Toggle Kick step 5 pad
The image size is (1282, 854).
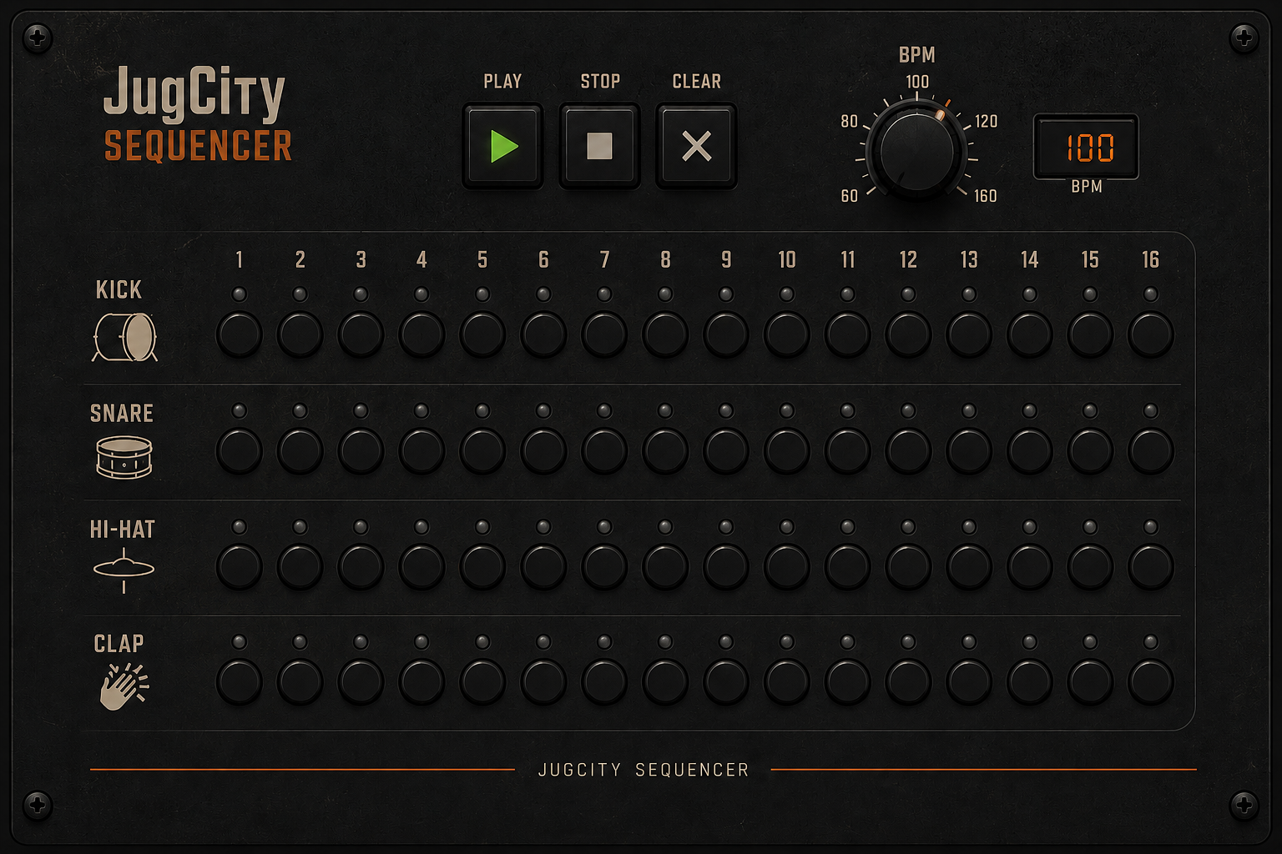tap(482, 334)
